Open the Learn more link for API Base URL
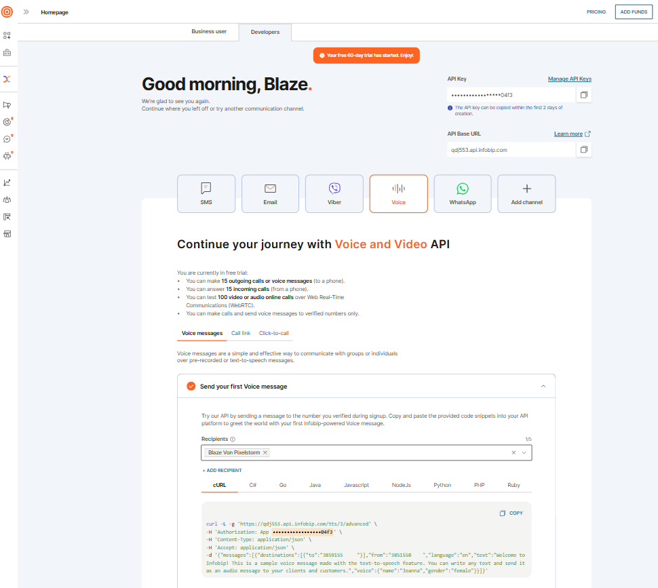 [572, 134]
